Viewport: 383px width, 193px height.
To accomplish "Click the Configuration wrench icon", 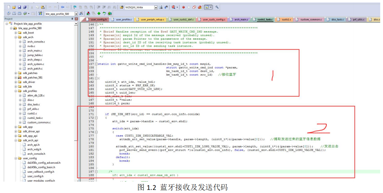I will pos(217,7).
